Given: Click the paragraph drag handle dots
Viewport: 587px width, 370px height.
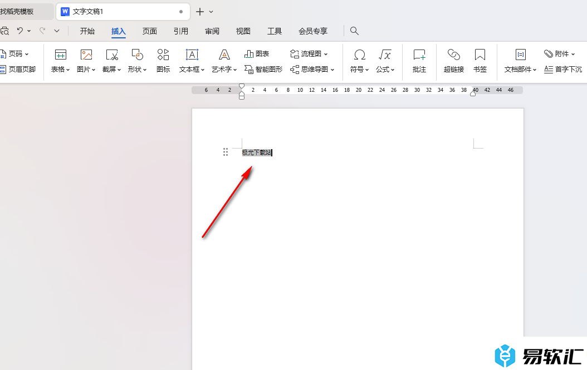Looking at the screenshot, I should coord(226,151).
